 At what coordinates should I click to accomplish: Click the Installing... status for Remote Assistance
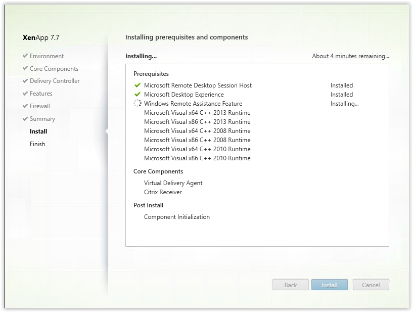[x=345, y=104]
